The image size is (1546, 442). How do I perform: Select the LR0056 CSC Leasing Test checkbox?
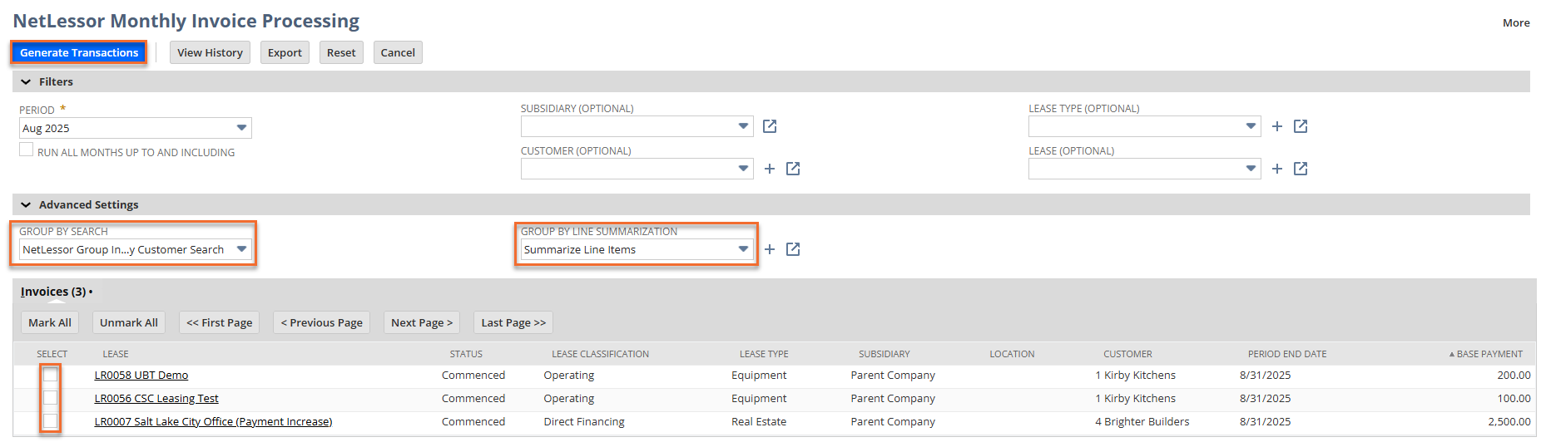(x=50, y=398)
